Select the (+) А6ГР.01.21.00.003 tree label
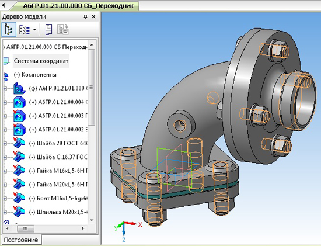This screenshot has height=246, width=321. [58, 116]
